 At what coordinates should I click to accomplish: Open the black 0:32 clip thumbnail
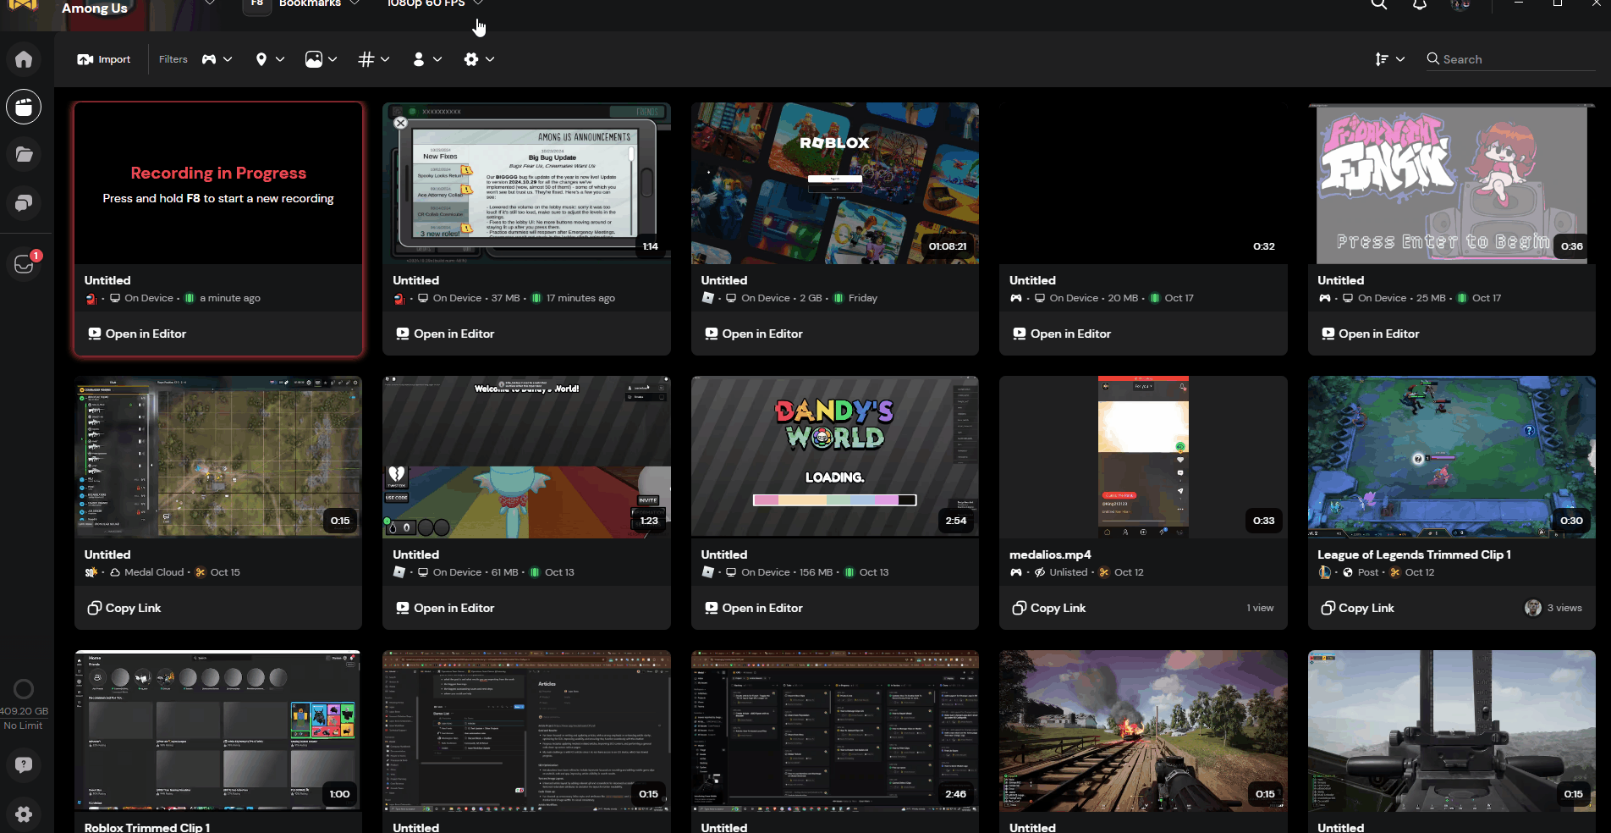1143,184
